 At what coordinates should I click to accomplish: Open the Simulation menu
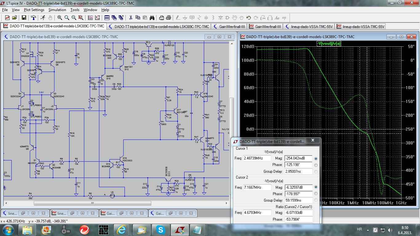pos(57,10)
